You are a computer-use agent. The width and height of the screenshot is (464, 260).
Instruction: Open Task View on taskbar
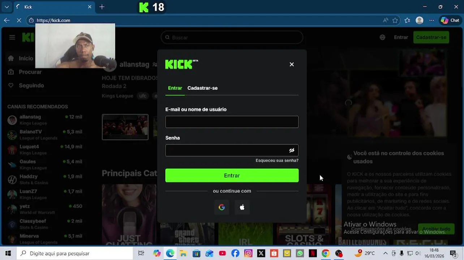(x=141, y=253)
